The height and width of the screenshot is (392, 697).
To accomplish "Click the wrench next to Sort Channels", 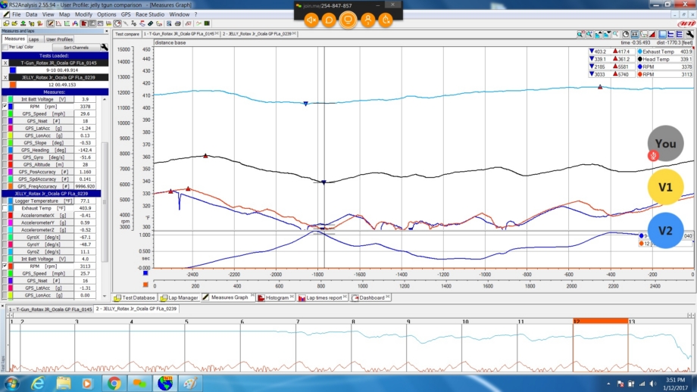I will point(104,47).
